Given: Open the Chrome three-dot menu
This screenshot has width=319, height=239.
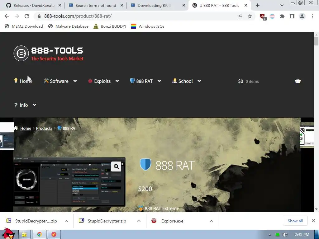Looking at the screenshot, I should (x=312, y=16).
